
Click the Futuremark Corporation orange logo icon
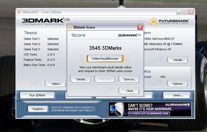pos(153,22)
